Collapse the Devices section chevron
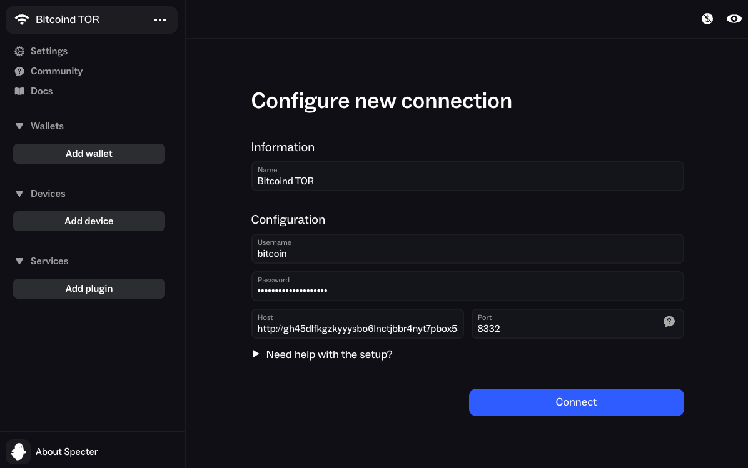748x468 pixels. point(19,193)
